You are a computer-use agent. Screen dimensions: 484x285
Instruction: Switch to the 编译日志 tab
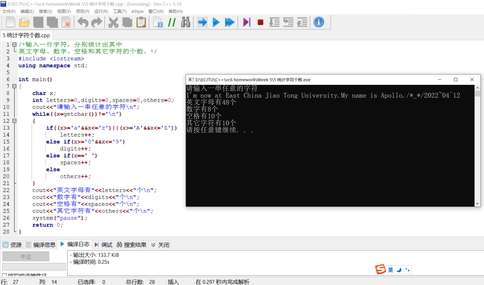(75, 244)
